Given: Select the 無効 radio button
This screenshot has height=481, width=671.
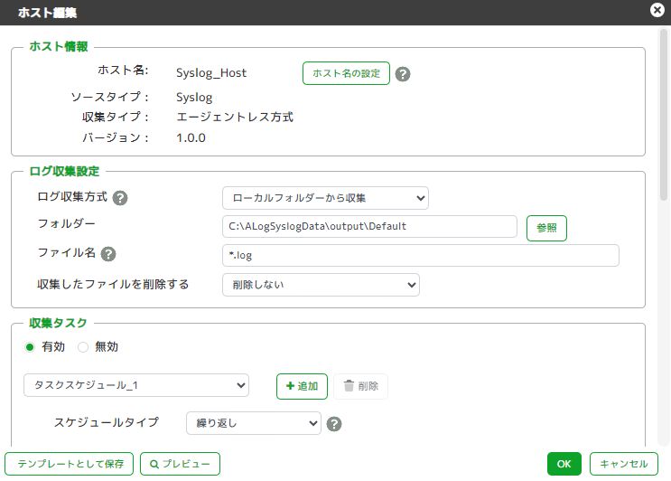Looking at the screenshot, I should (x=83, y=347).
